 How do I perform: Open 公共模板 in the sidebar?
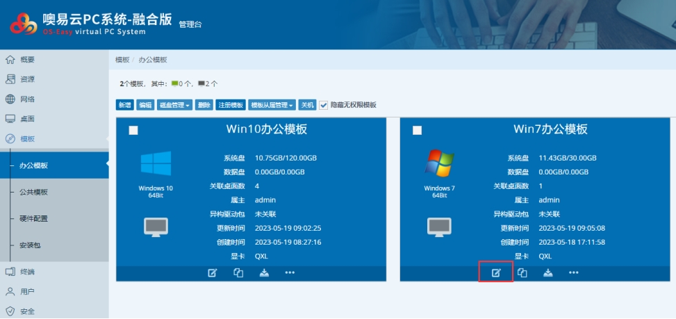coord(33,192)
